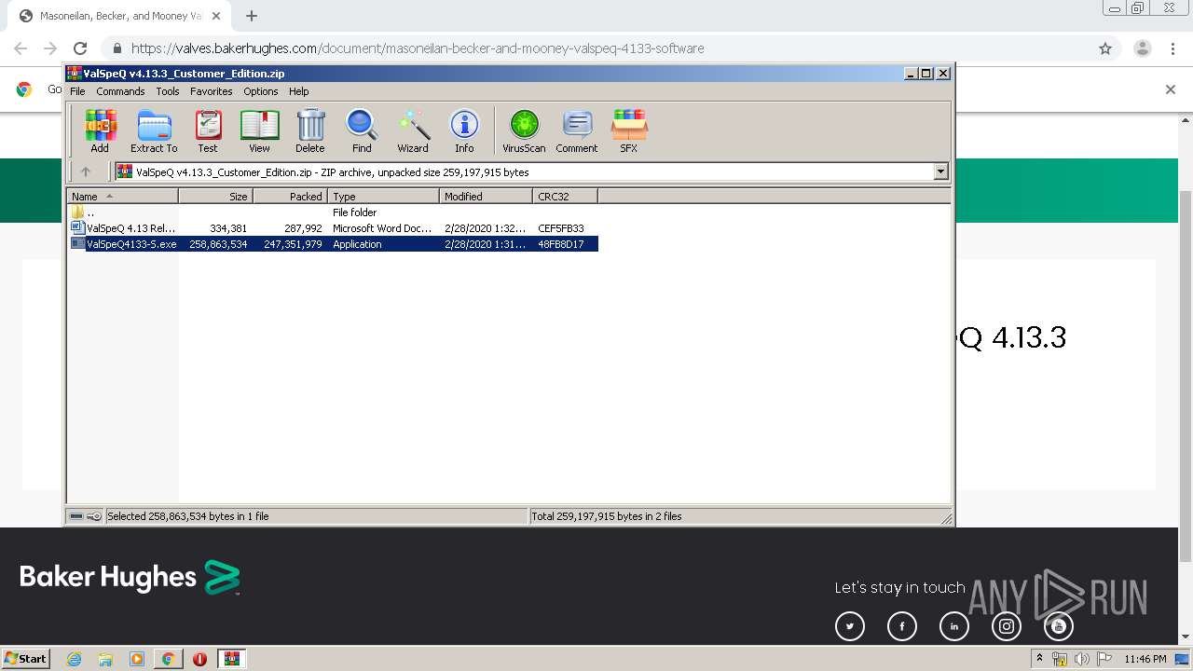Select the Masoneilan, Becker, and Mooney tab
Viewport: 1193px width, 671px height.
tap(120, 16)
